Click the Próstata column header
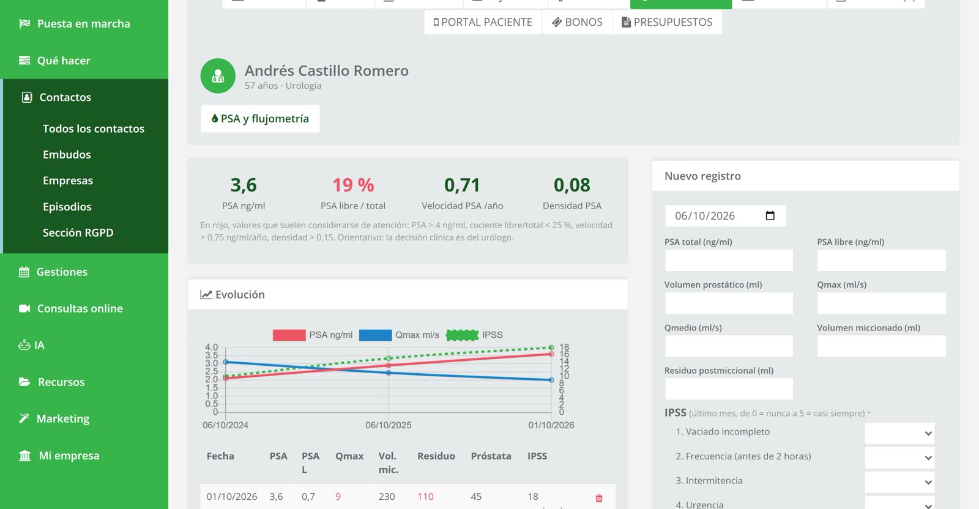Viewport: 979px width, 509px height. point(491,456)
